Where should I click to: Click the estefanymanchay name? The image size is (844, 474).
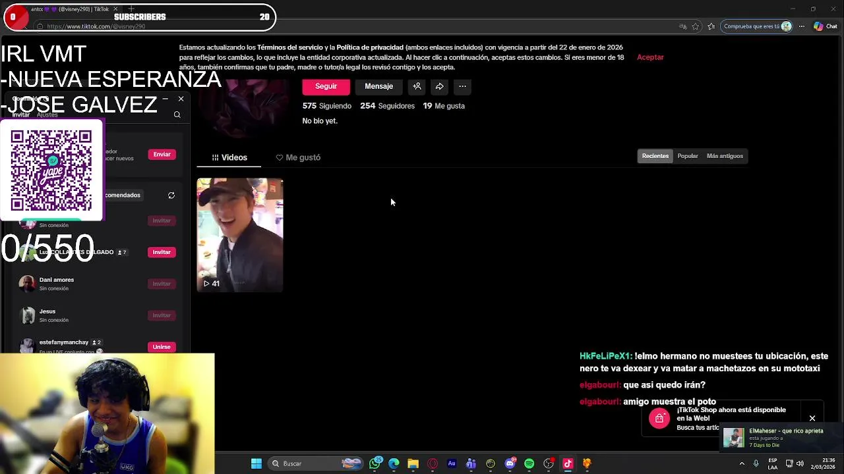pyautogui.click(x=64, y=342)
